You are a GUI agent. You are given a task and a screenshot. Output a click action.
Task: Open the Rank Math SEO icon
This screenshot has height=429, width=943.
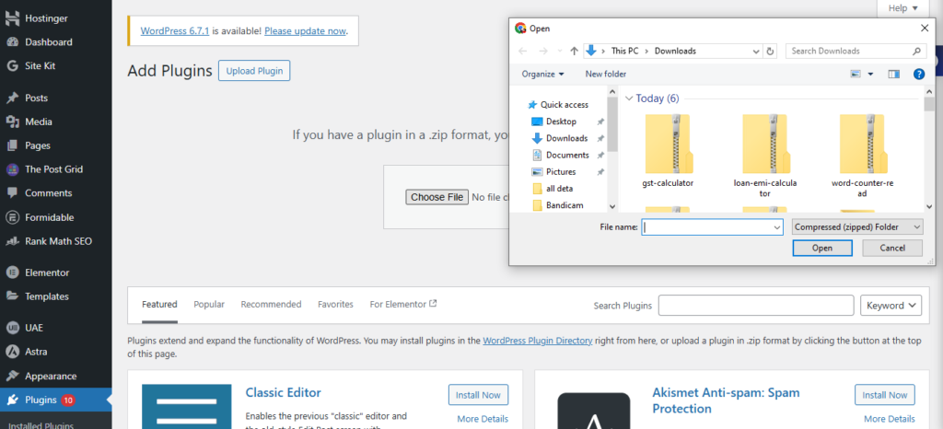12,241
